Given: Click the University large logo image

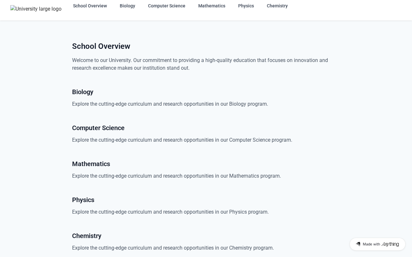Looking at the screenshot, I should point(36,9).
